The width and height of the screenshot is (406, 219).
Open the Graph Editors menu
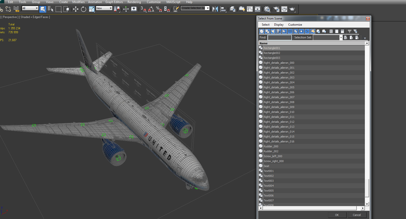[114, 2]
